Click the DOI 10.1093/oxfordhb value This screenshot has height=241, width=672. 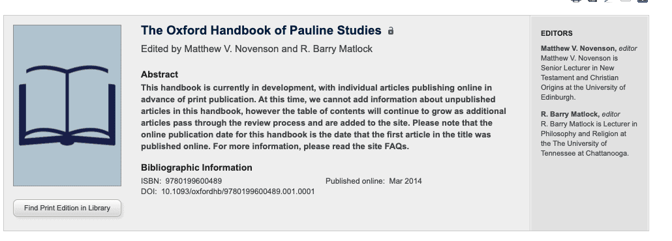[238, 191]
